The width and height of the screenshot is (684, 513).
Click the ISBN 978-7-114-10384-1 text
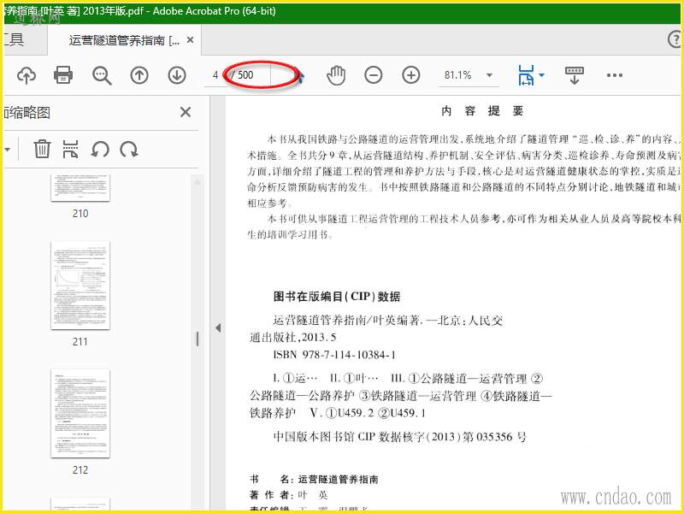(334, 355)
